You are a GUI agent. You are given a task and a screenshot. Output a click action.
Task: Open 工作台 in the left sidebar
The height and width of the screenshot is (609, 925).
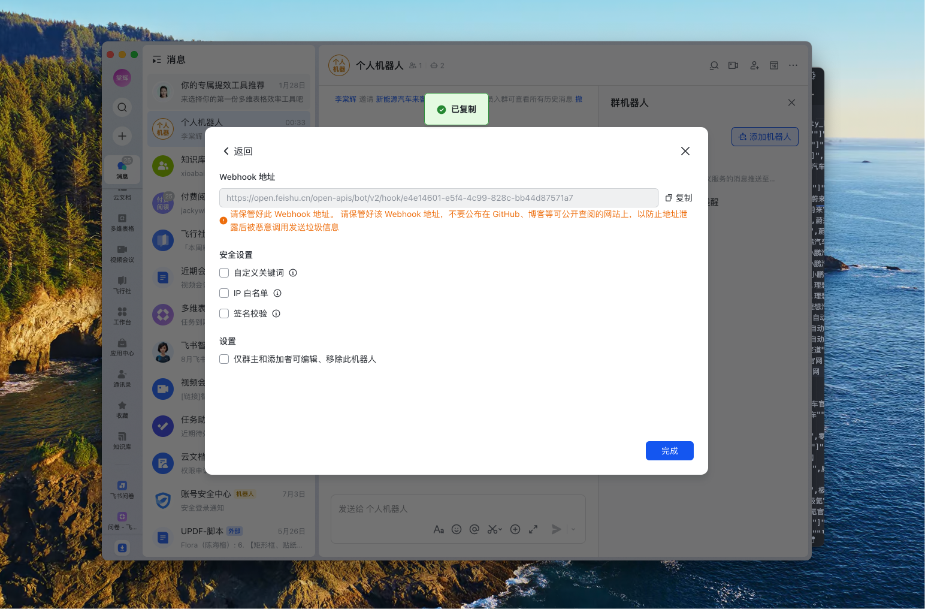click(122, 316)
